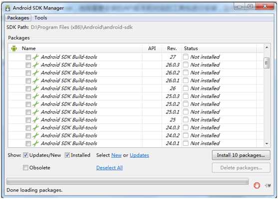Click the Delete packages button
278x199 pixels.
point(241,168)
